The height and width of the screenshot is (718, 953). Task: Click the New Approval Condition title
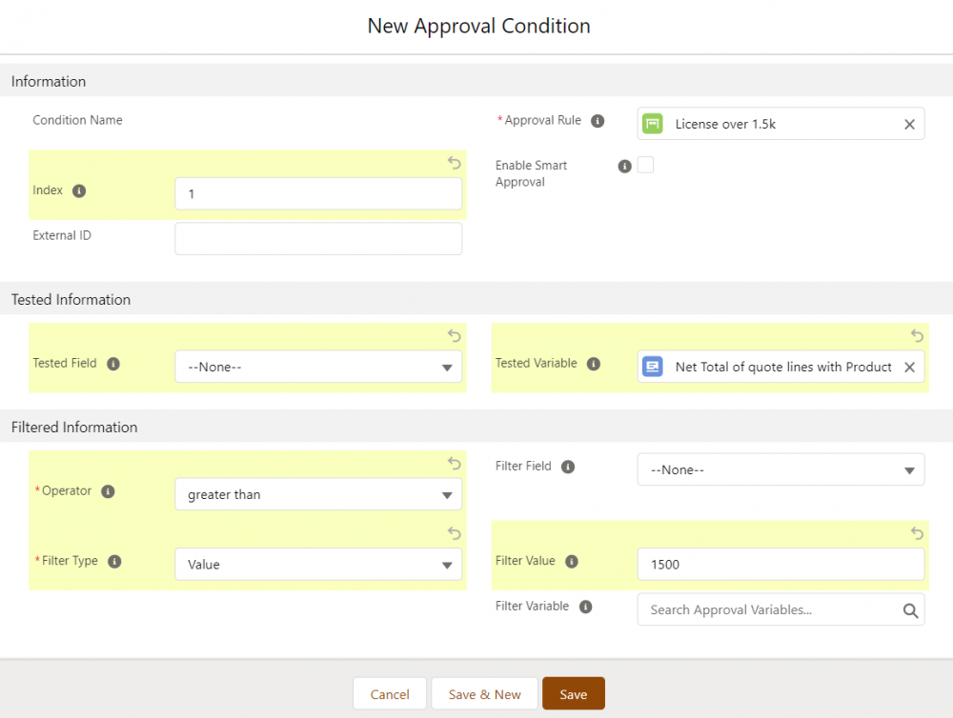click(x=479, y=26)
